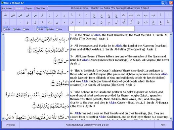Click the پ (Pe) letter key
The height and width of the screenshot is (130, 174).
click(146, 15)
